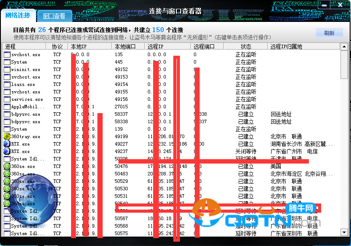Click the RTX.exe icon on port 49227 row
Image resolution: width=351 pixels, height=246 pixels.
[7, 144]
